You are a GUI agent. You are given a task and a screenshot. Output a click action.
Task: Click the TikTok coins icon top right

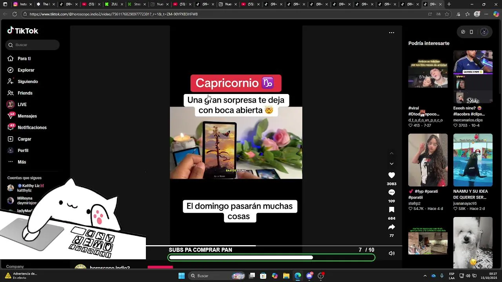463,32
